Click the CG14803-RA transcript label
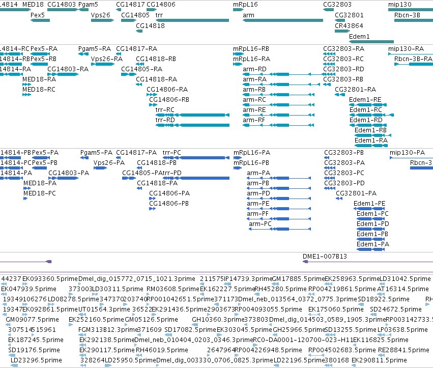 tap(68, 69)
